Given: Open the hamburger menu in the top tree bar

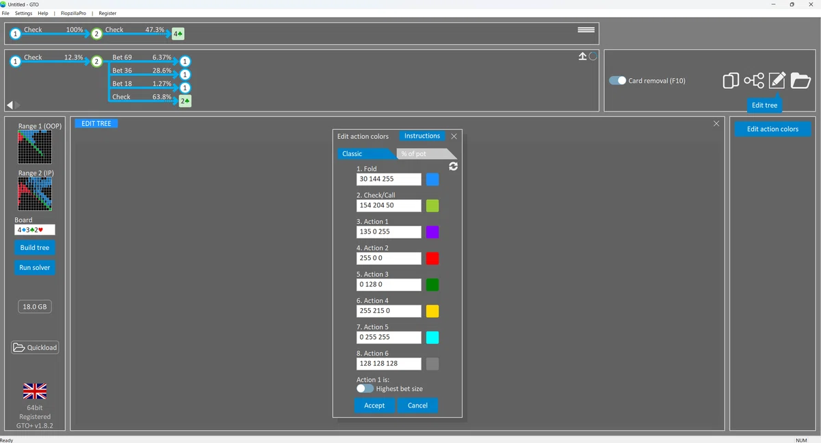Looking at the screenshot, I should [586, 30].
